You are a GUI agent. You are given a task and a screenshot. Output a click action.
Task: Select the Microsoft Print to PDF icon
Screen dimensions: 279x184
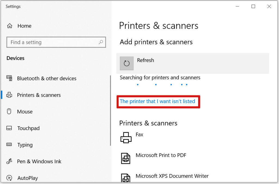tap(126, 158)
